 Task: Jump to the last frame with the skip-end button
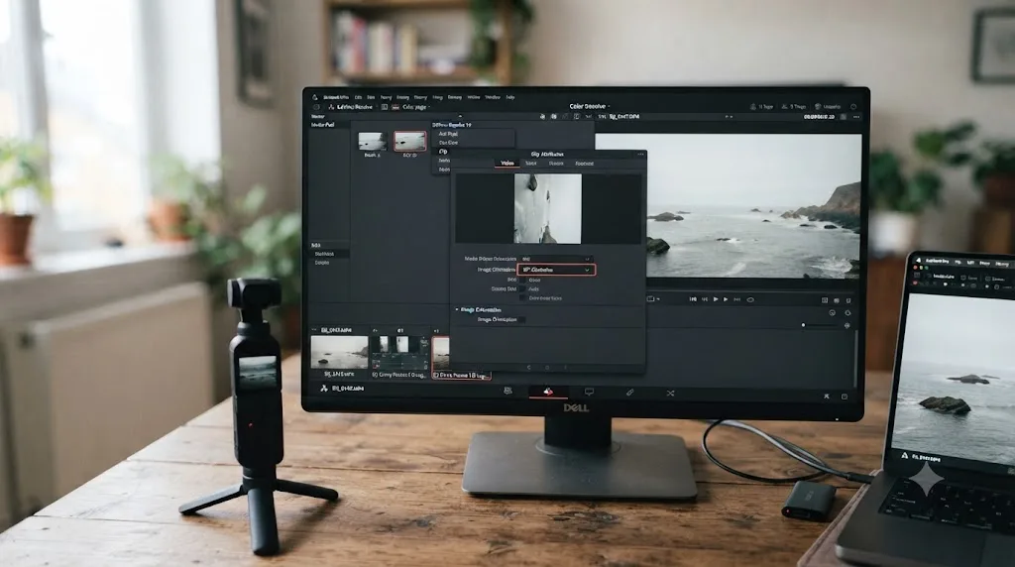736,299
